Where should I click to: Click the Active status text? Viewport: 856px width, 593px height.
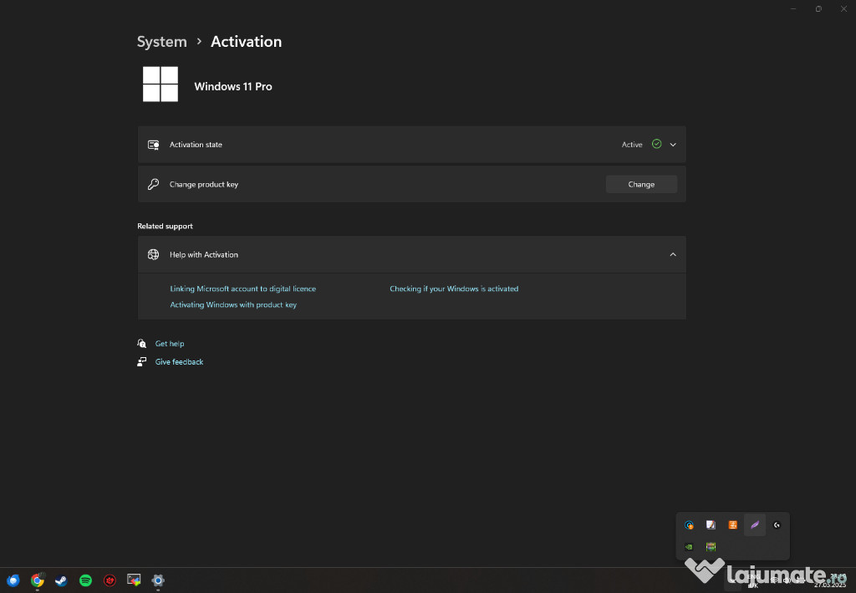(x=632, y=145)
